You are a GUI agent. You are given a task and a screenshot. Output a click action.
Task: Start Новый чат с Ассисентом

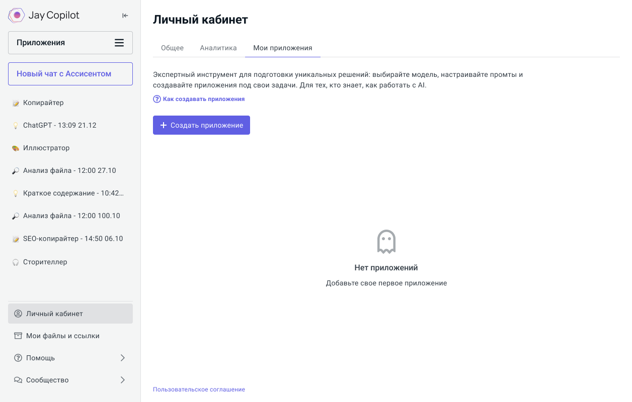pyautogui.click(x=70, y=74)
